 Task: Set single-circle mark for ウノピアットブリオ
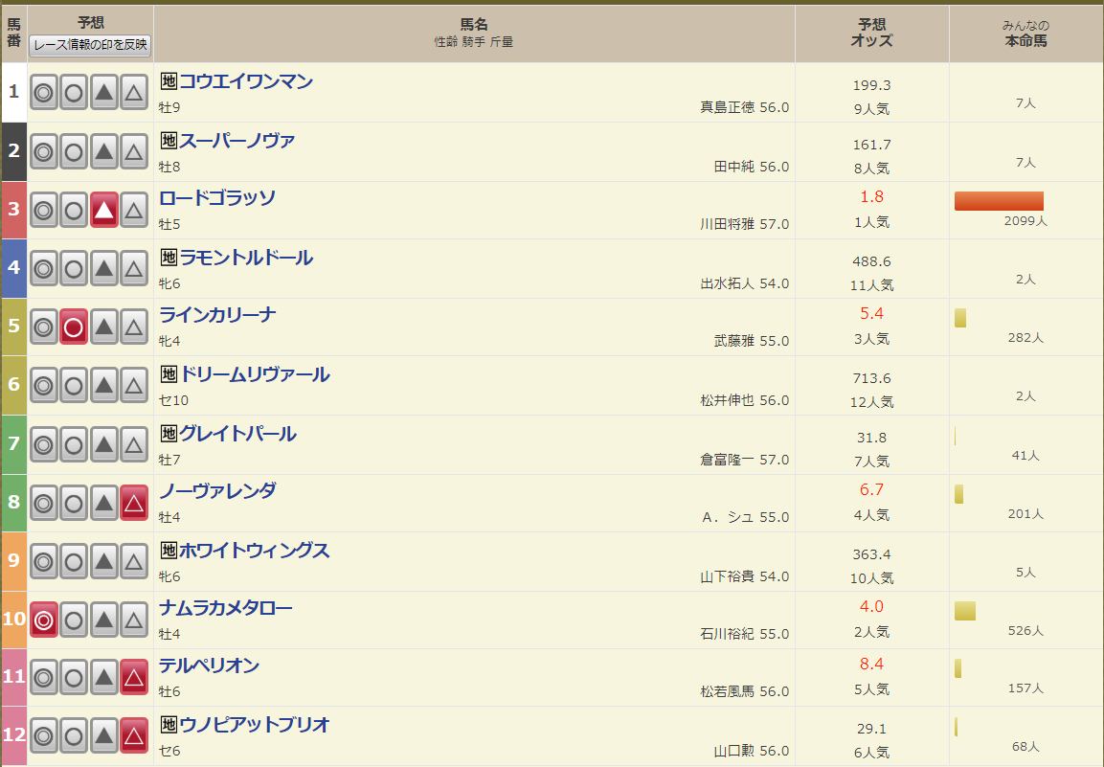pyautogui.click(x=74, y=736)
